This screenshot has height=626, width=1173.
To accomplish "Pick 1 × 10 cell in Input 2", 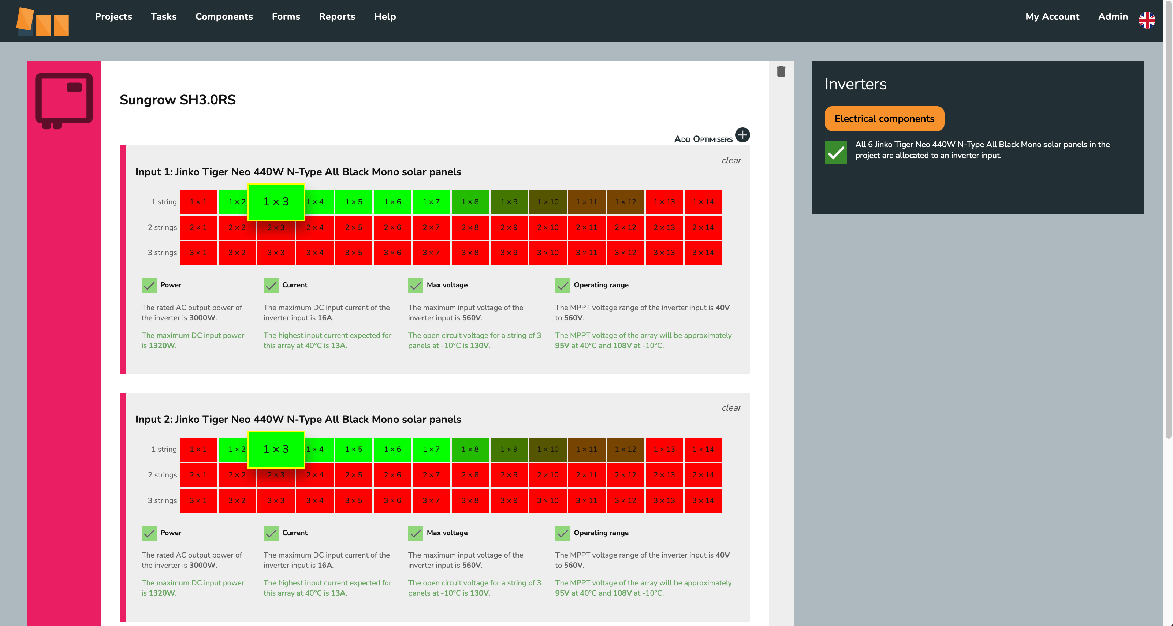I will pyautogui.click(x=548, y=449).
